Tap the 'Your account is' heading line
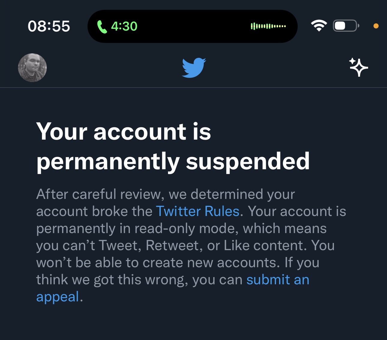Screen dimensions: 387x340 (124, 131)
